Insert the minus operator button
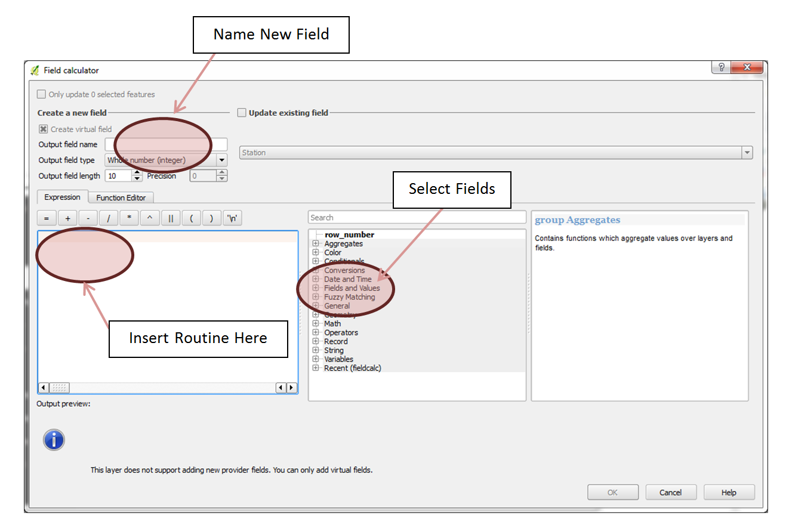Viewport: 792px width, 522px height. [88, 218]
